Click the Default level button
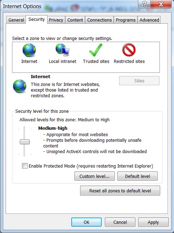The image size is (174, 233). 137,176
